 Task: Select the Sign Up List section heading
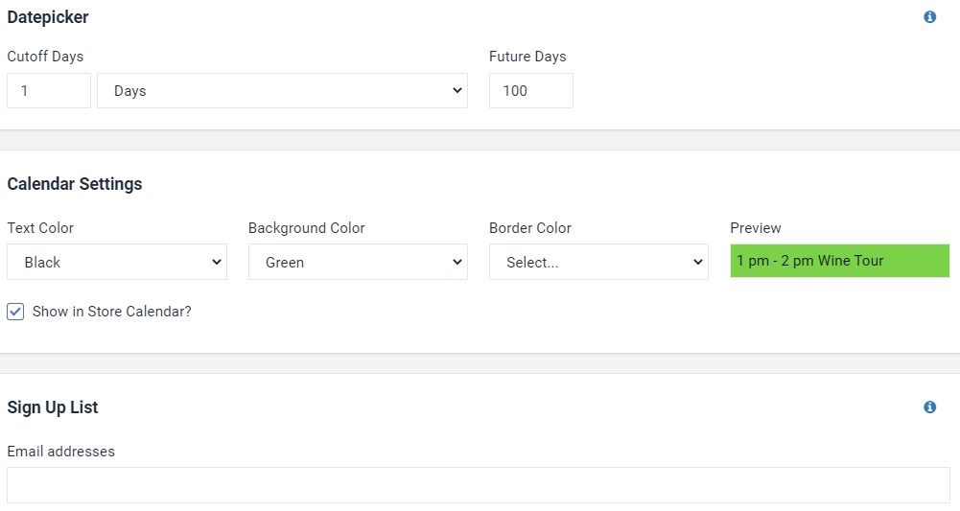pyautogui.click(x=53, y=407)
